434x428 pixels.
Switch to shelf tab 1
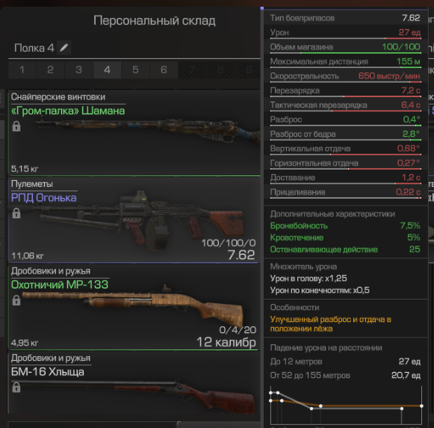tap(22, 69)
